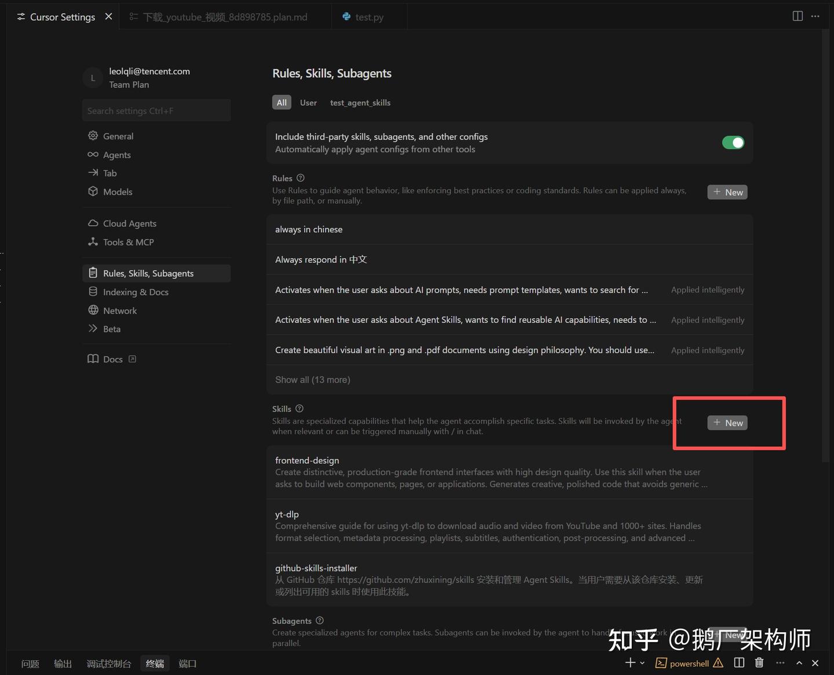Close the Cursor Settings tab
The width and height of the screenshot is (834, 675).
[108, 17]
